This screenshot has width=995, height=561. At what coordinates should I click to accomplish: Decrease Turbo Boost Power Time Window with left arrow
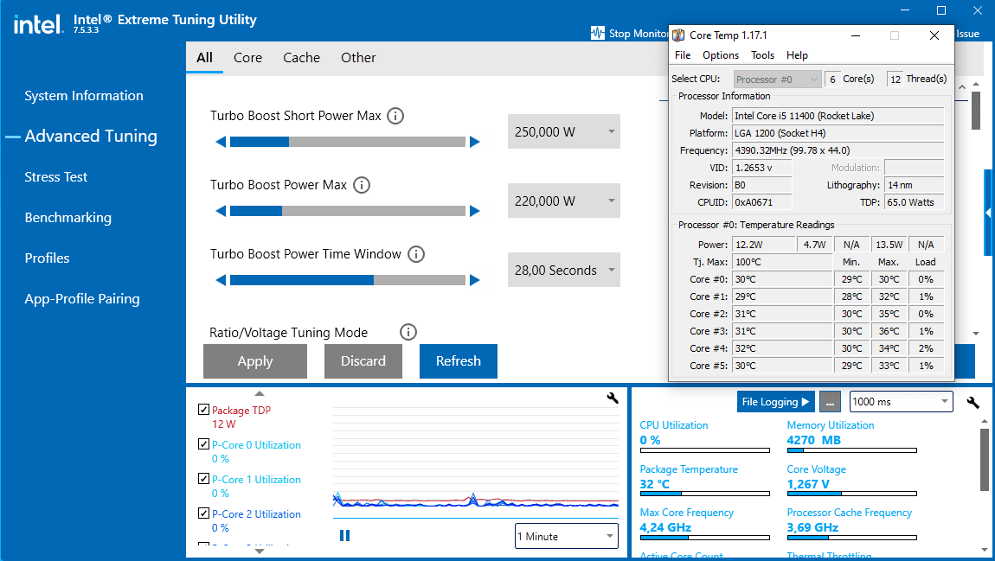click(x=221, y=280)
